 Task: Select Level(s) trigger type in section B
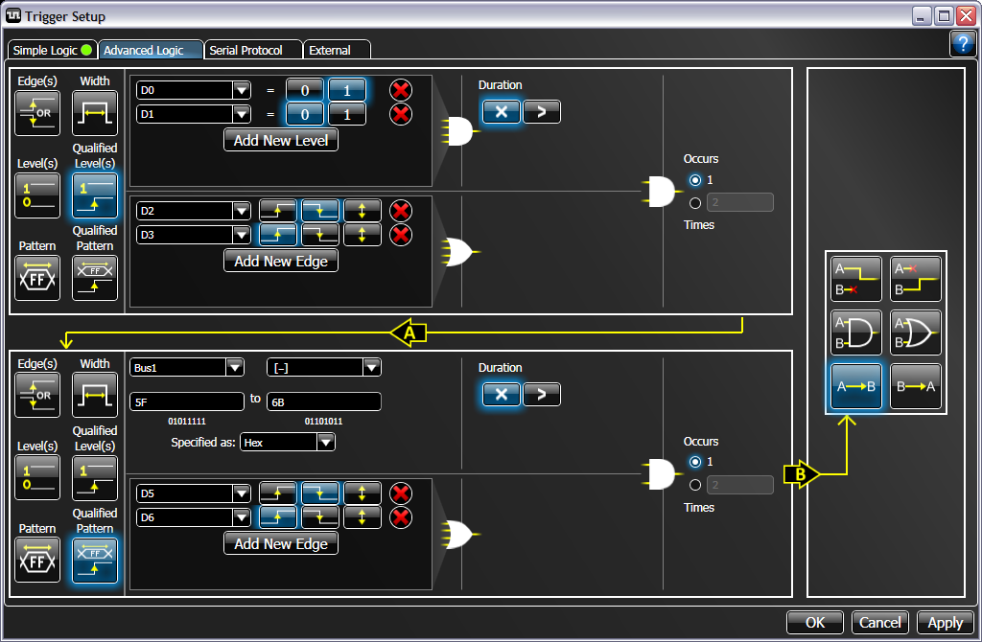pos(37,478)
